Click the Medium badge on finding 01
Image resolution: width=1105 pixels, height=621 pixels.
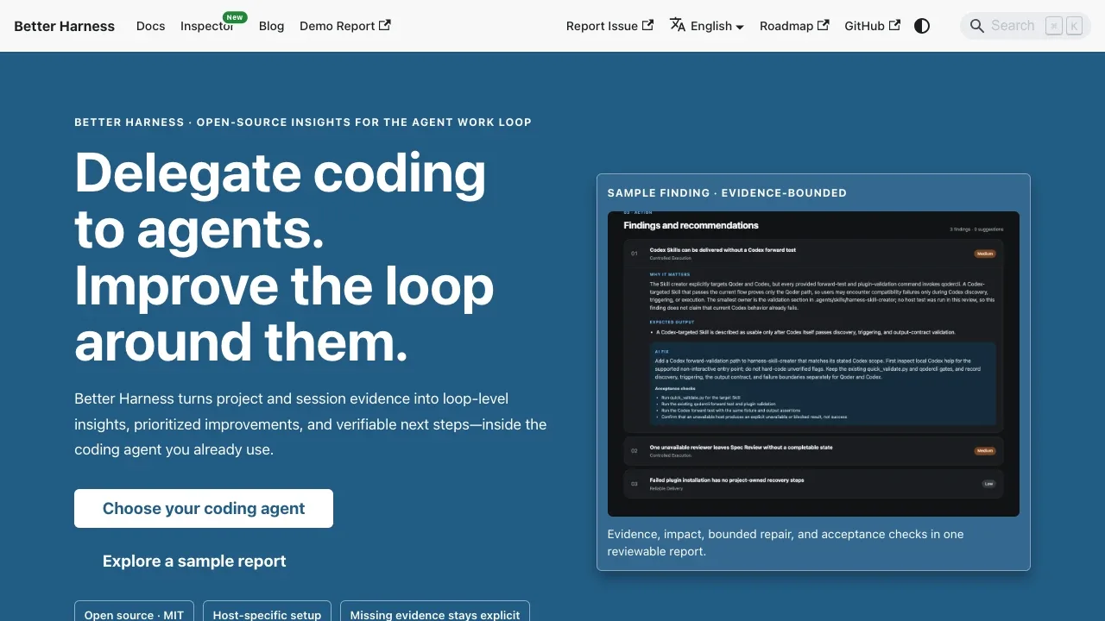(x=985, y=254)
